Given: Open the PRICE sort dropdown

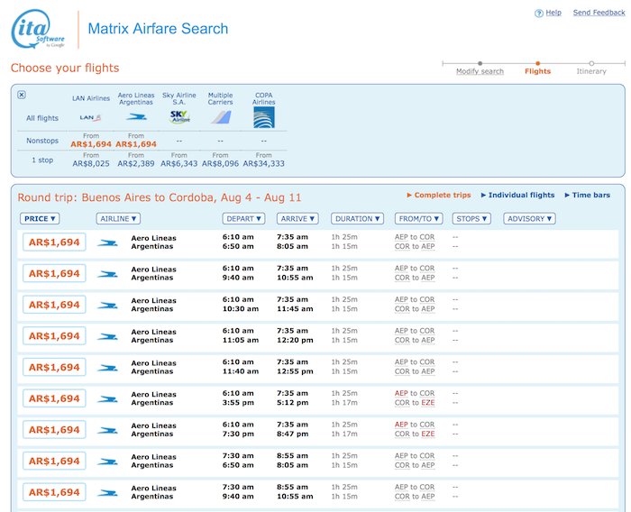Looking at the screenshot, I should (40, 218).
